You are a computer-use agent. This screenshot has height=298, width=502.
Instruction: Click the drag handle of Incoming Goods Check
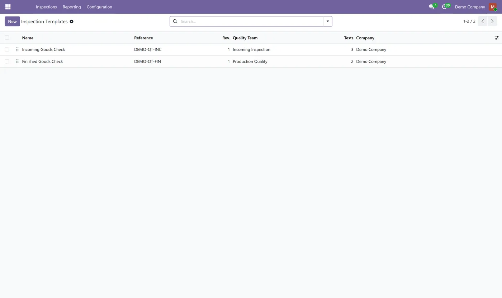17,50
